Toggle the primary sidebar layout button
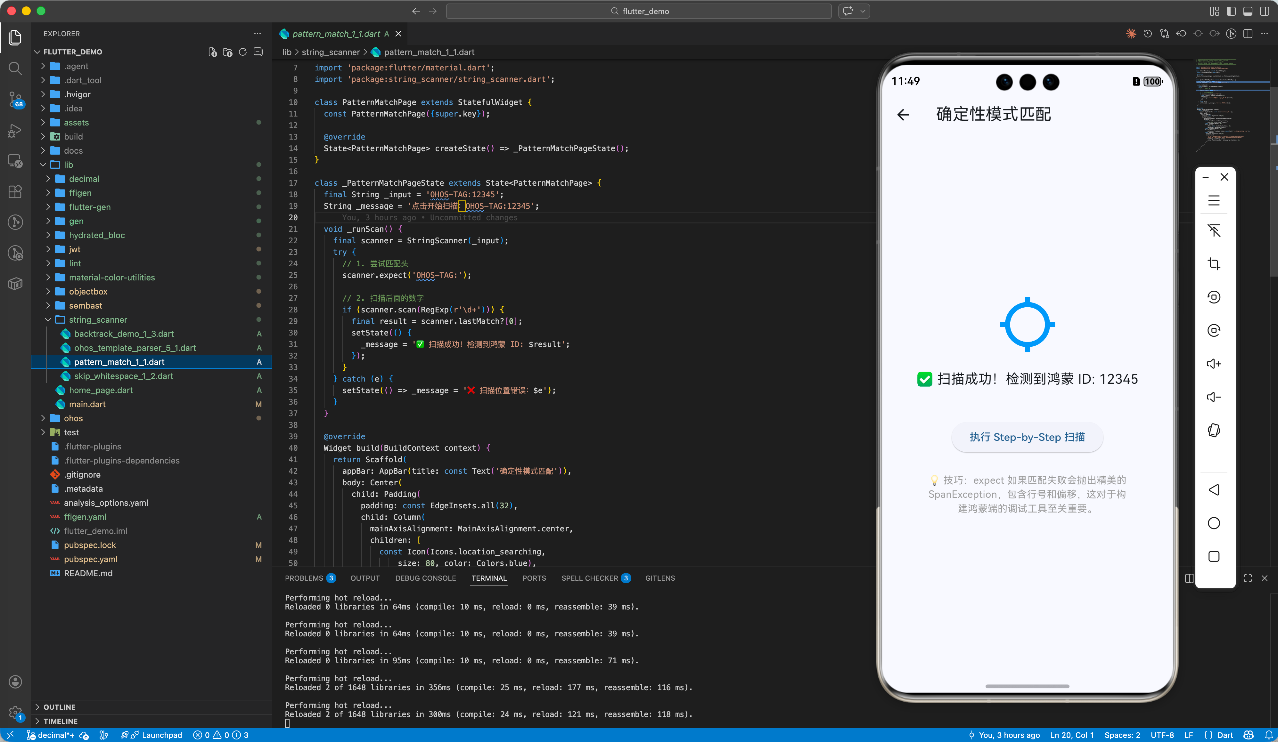Image resolution: width=1278 pixels, height=742 pixels. click(x=1231, y=11)
